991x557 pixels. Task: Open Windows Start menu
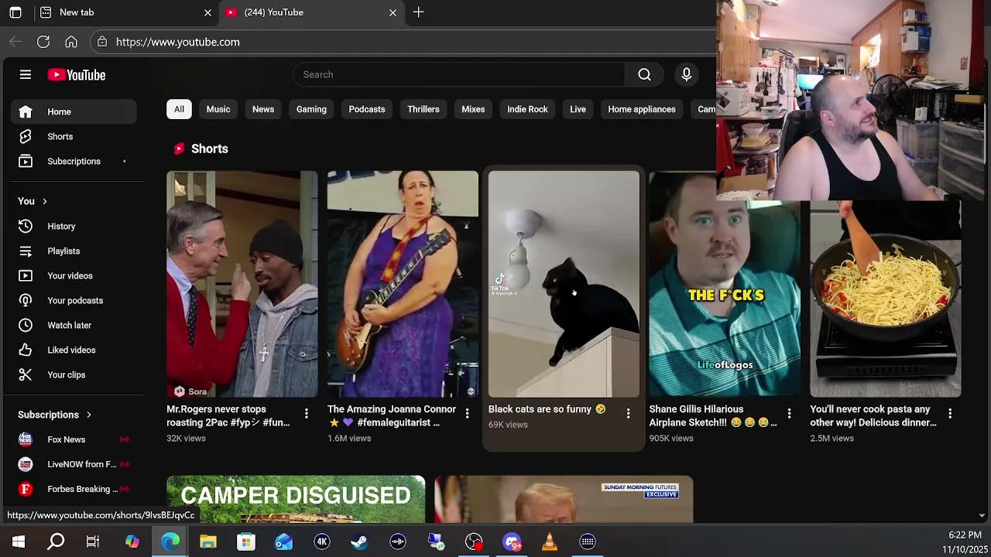19,542
